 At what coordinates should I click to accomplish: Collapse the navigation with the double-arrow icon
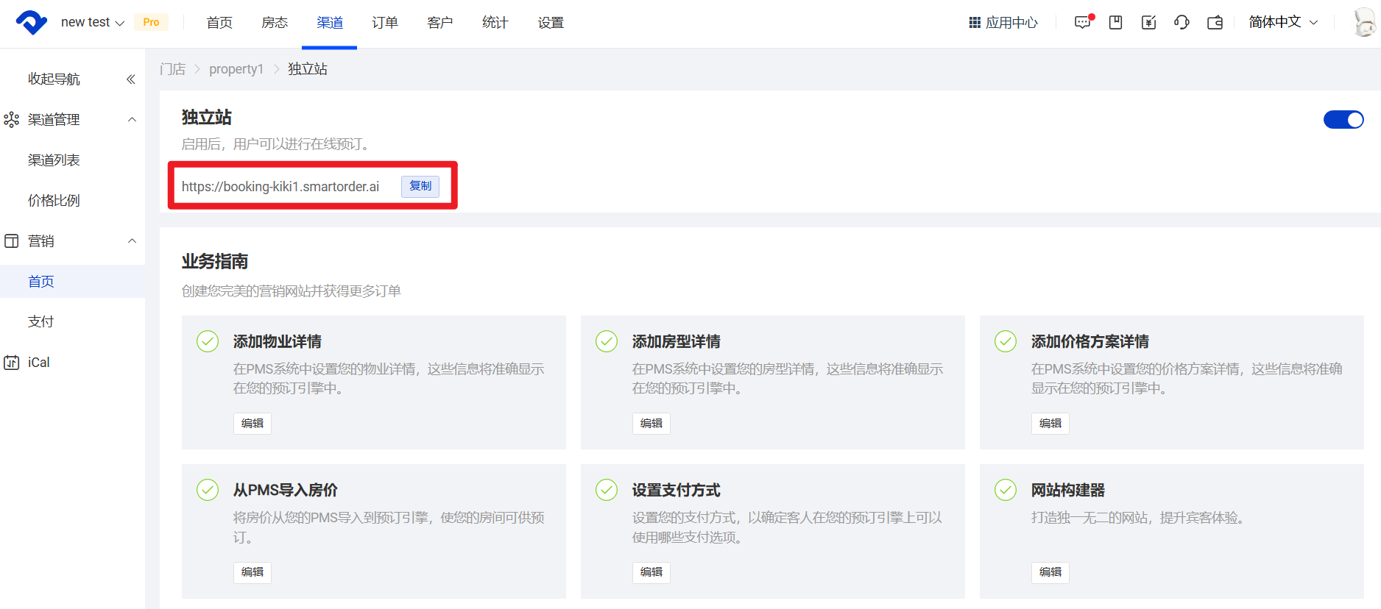[x=131, y=79]
